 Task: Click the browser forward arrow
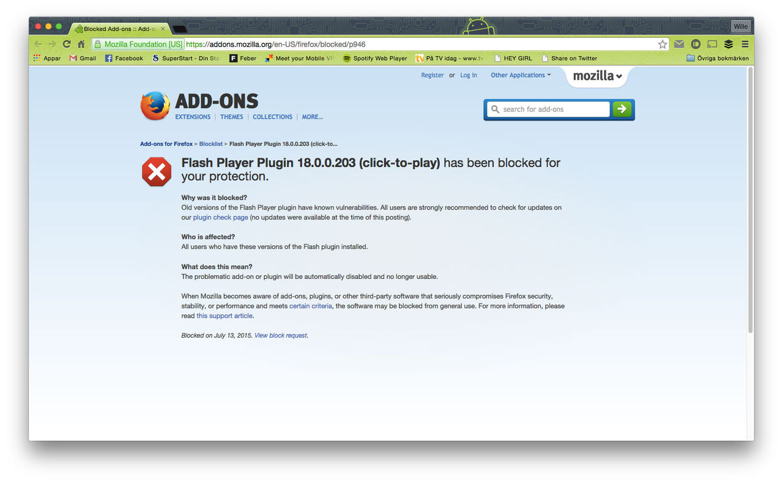(52, 44)
